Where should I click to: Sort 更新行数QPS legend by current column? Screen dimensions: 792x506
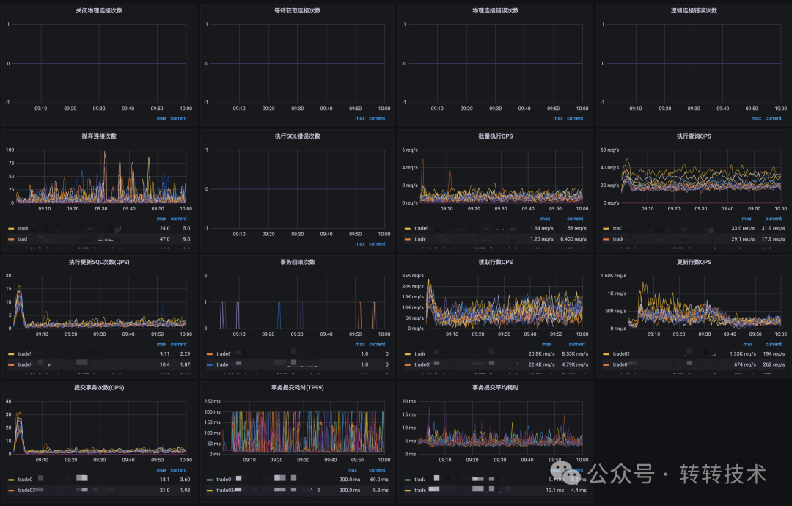[774, 345]
